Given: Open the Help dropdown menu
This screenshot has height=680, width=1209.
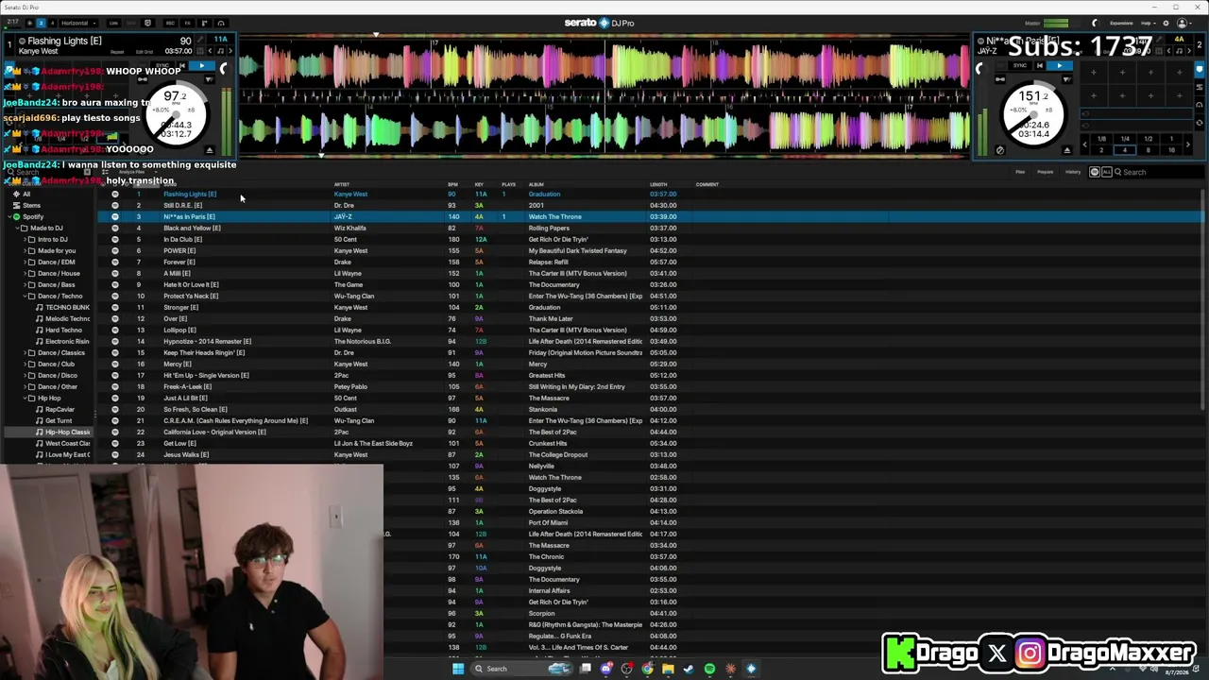Looking at the screenshot, I should [x=1148, y=23].
